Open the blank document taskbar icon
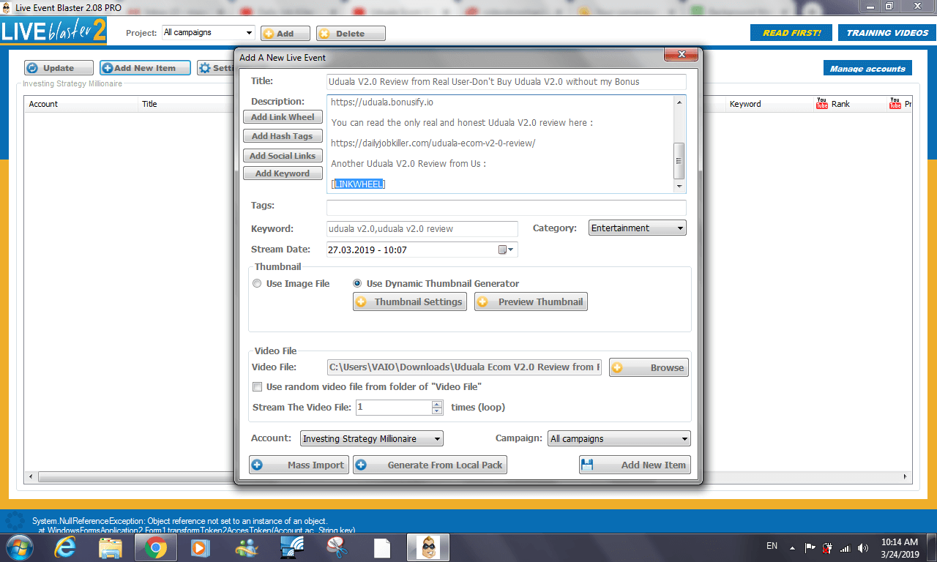The height and width of the screenshot is (562, 937). point(382,547)
